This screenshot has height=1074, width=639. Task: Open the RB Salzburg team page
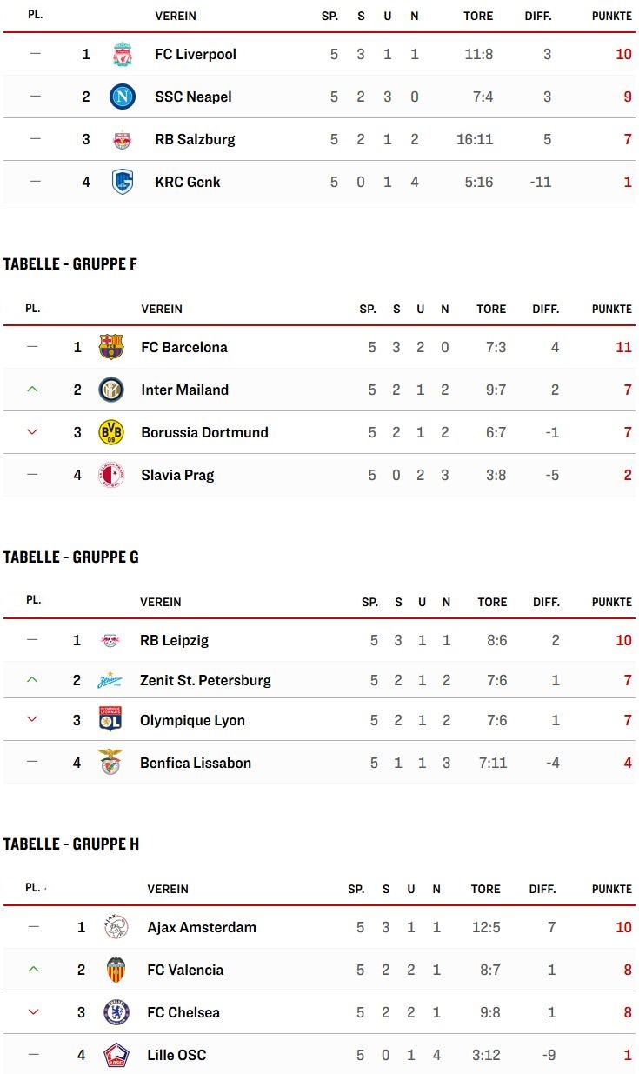pyautogui.click(x=195, y=139)
